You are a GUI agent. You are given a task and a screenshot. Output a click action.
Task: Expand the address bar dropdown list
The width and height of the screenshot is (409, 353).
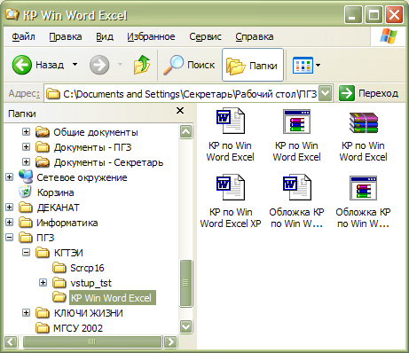[326, 93]
